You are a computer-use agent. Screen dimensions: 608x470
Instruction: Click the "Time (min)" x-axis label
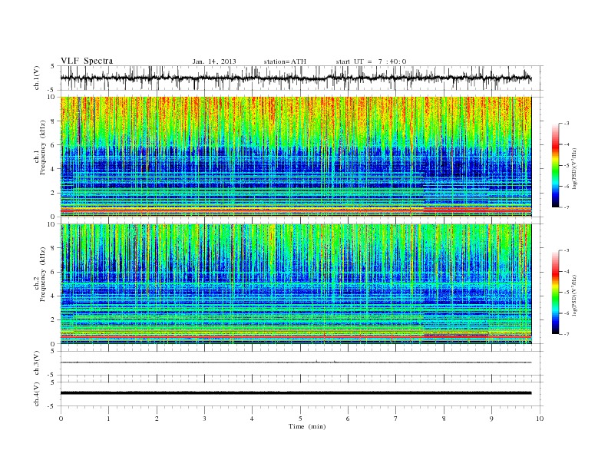click(307, 426)
